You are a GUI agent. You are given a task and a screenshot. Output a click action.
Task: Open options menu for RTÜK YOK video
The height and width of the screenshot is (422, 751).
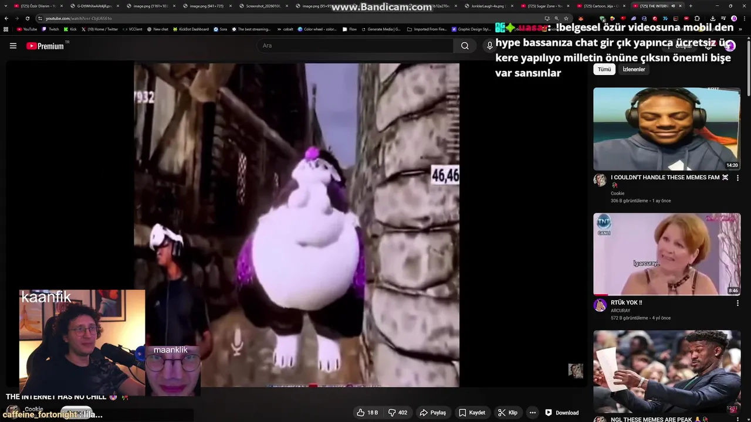pos(738,303)
